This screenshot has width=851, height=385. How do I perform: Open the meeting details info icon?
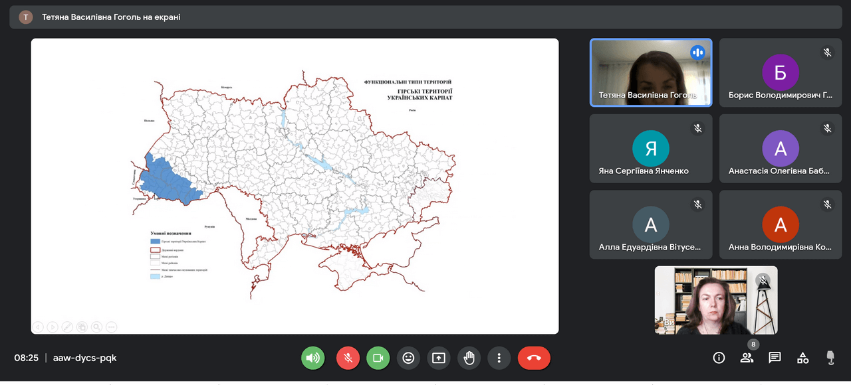click(719, 358)
